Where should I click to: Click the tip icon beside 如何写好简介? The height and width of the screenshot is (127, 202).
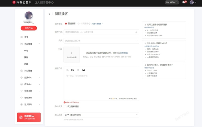coord(145,65)
